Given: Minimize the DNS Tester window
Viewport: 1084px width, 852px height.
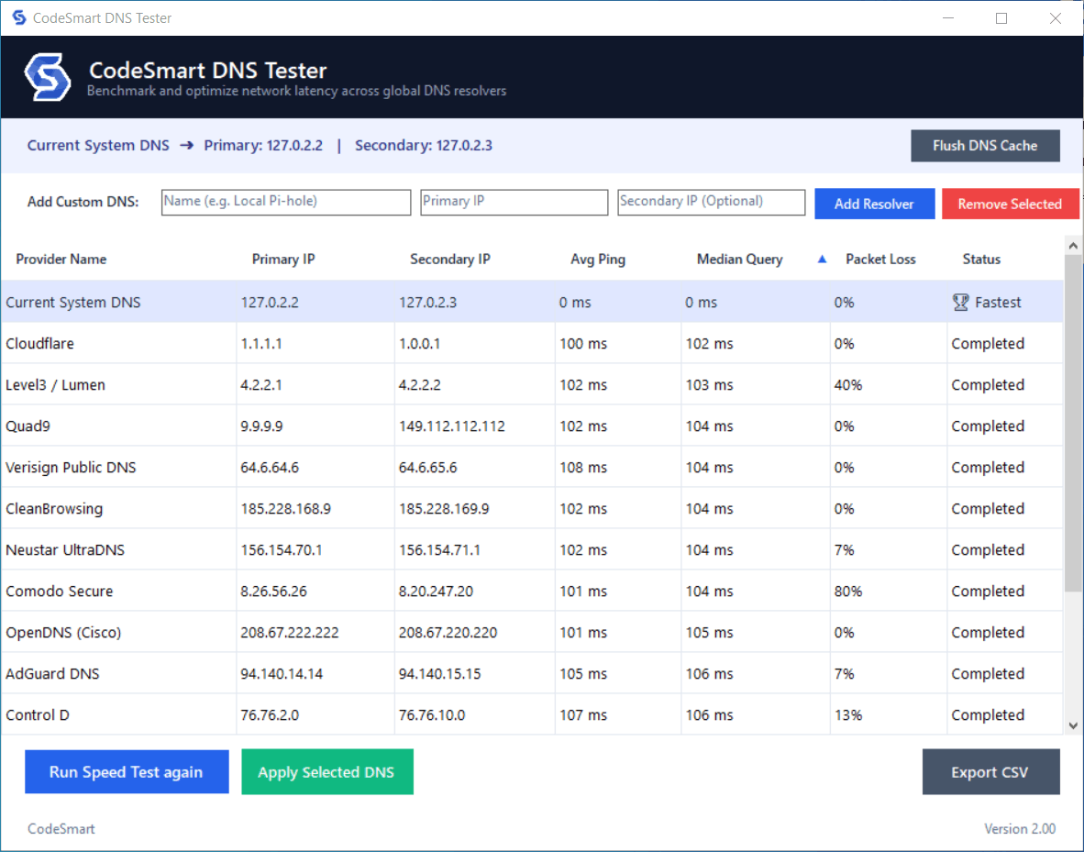Looking at the screenshot, I should (948, 18).
